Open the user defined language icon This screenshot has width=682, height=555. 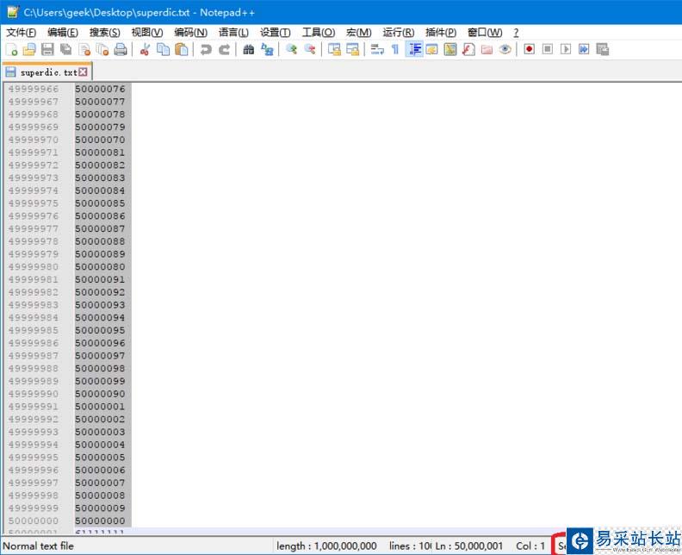click(432, 50)
